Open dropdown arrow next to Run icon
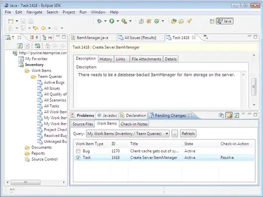Image resolution: width=263 pixels, height=197 pixels. click(118, 21)
